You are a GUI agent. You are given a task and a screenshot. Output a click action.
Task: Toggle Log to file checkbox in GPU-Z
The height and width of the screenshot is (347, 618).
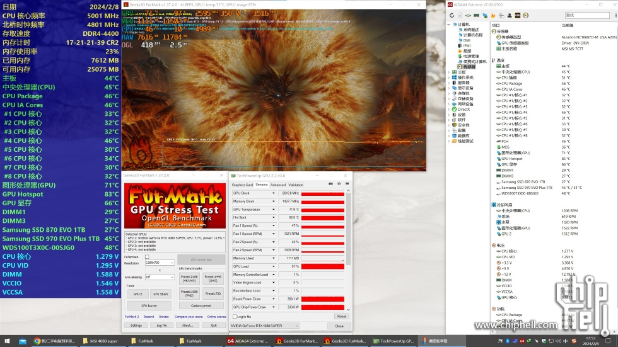(235, 316)
